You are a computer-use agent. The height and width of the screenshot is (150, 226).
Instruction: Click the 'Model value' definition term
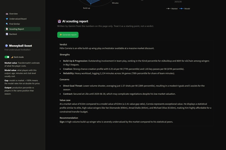click(10, 70)
